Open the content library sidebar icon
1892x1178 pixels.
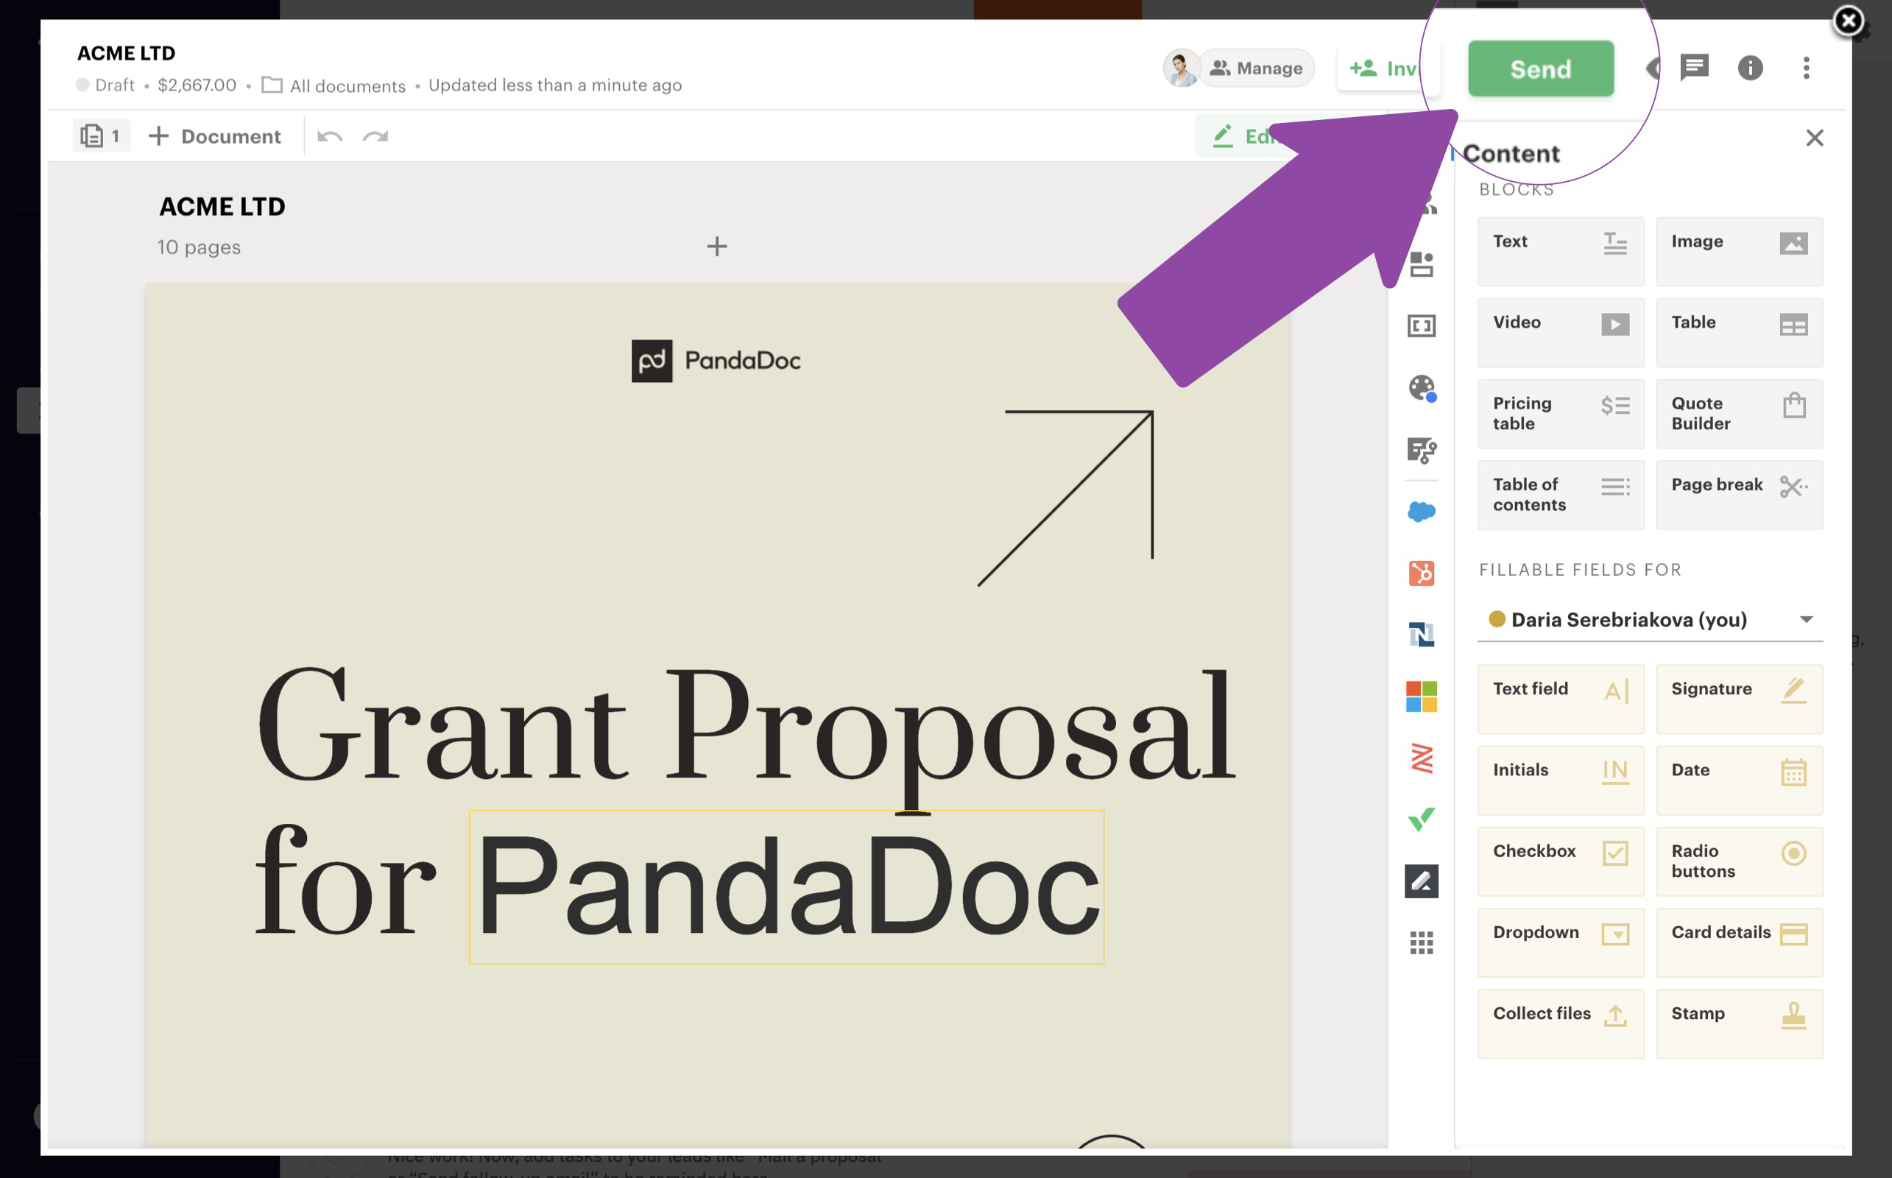click(x=1421, y=264)
